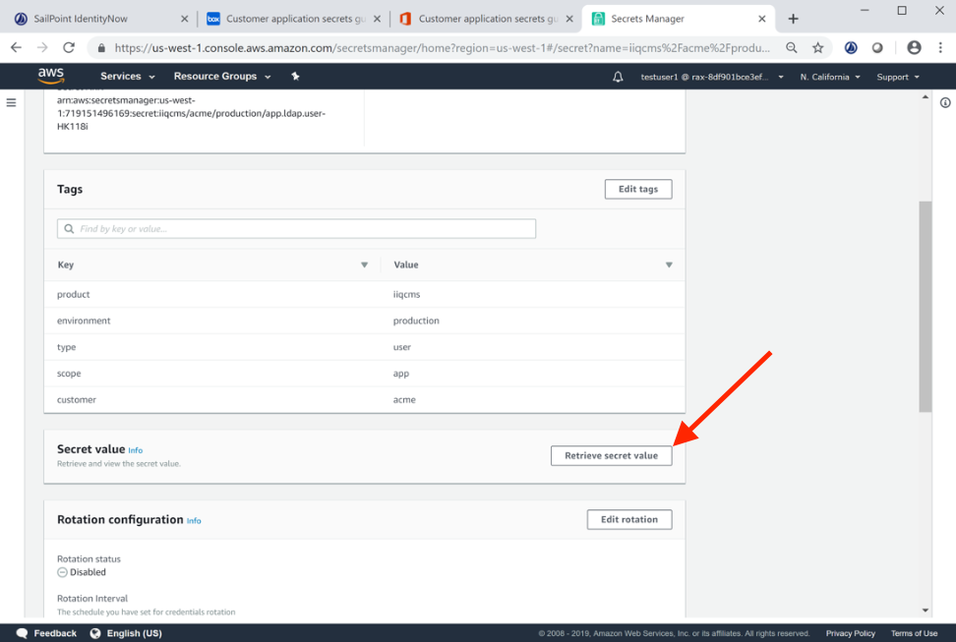Viewport: 956px width, 642px height.
Task: Expand the Services dropdown
Action: 127,77
